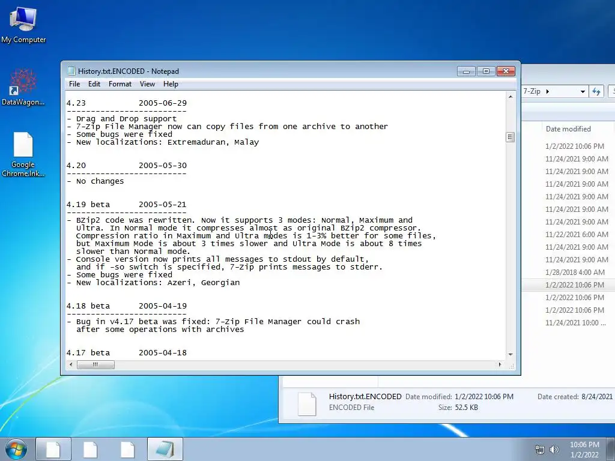Open the Windows Start menu
This screenshot has width=615, height=461.
point(16,449)
